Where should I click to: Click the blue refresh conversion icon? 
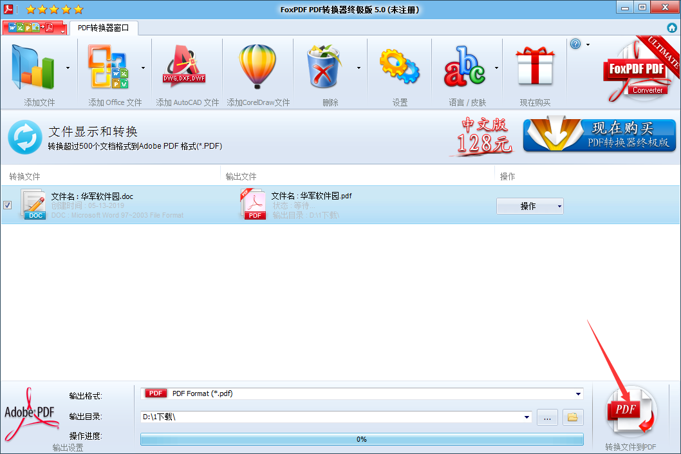(25, 137)
